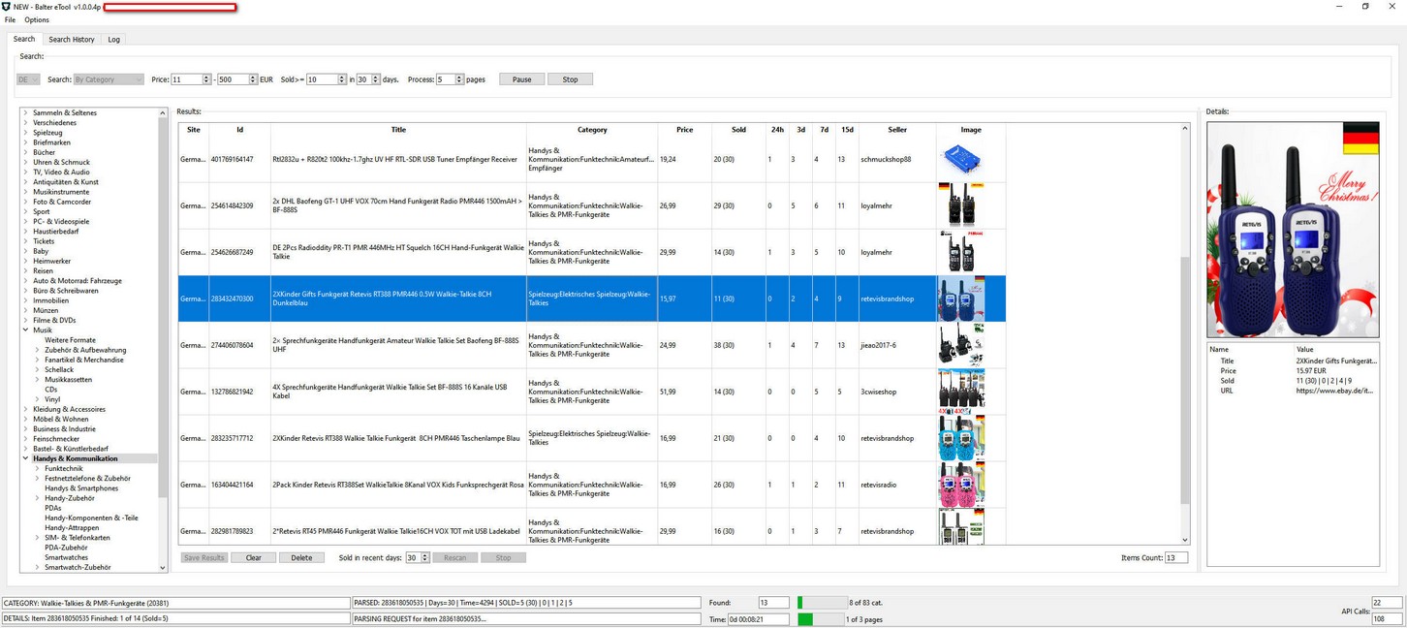Increase the Process pages stepper value

pos(459,77)
